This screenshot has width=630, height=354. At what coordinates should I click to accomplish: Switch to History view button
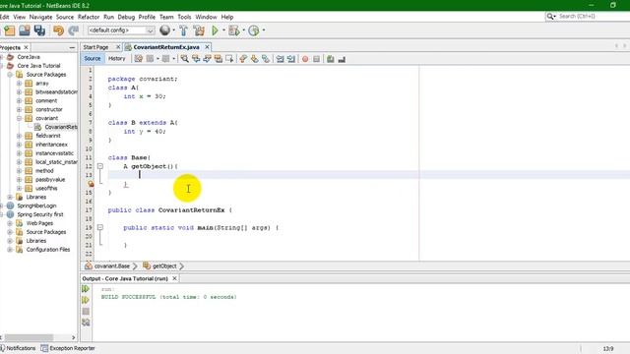click(117, 59)
